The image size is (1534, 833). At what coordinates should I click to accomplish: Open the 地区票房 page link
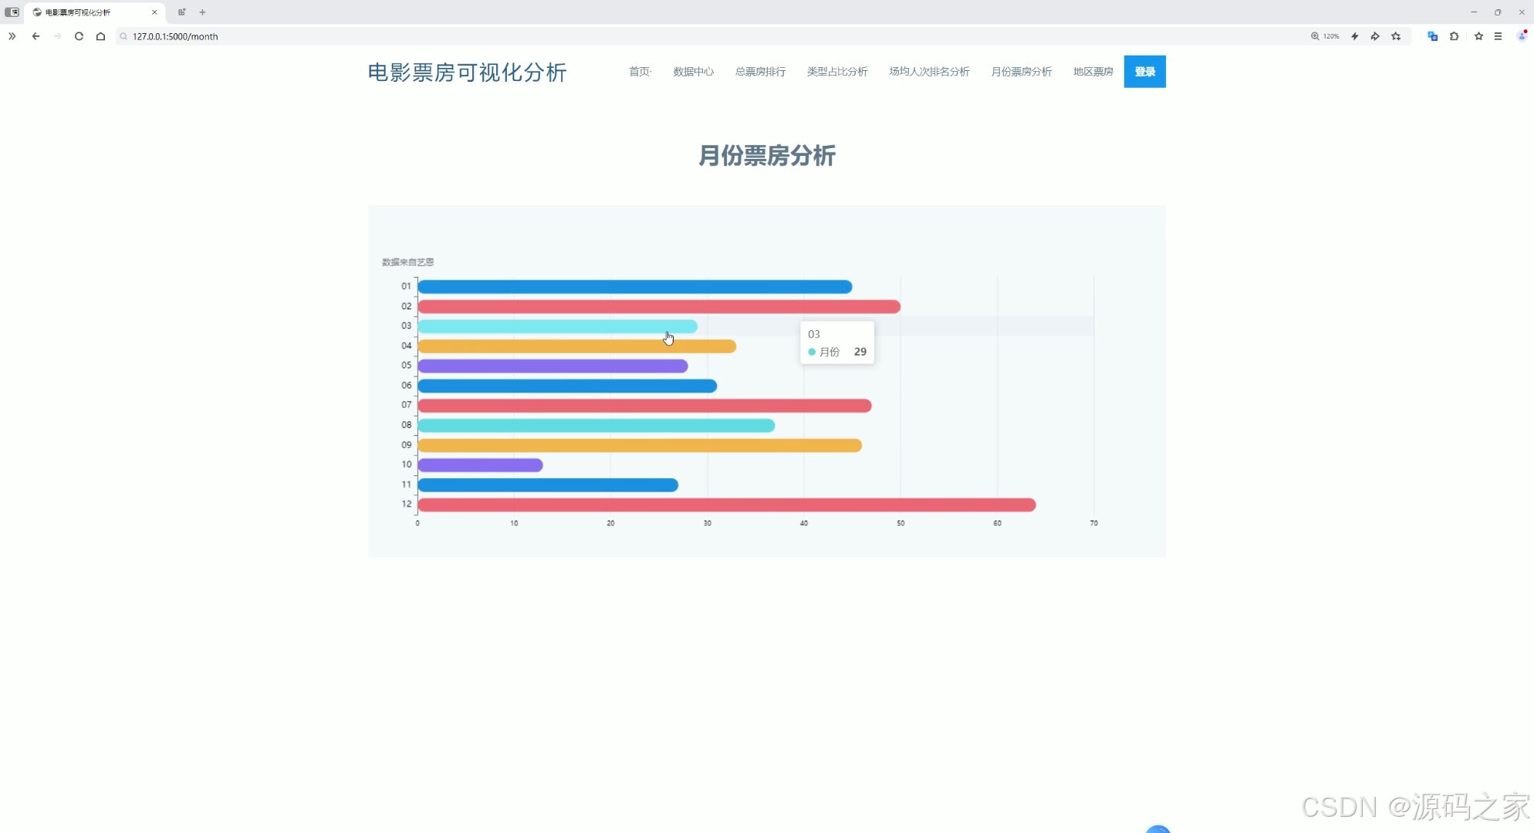(x=1093, y=71)
